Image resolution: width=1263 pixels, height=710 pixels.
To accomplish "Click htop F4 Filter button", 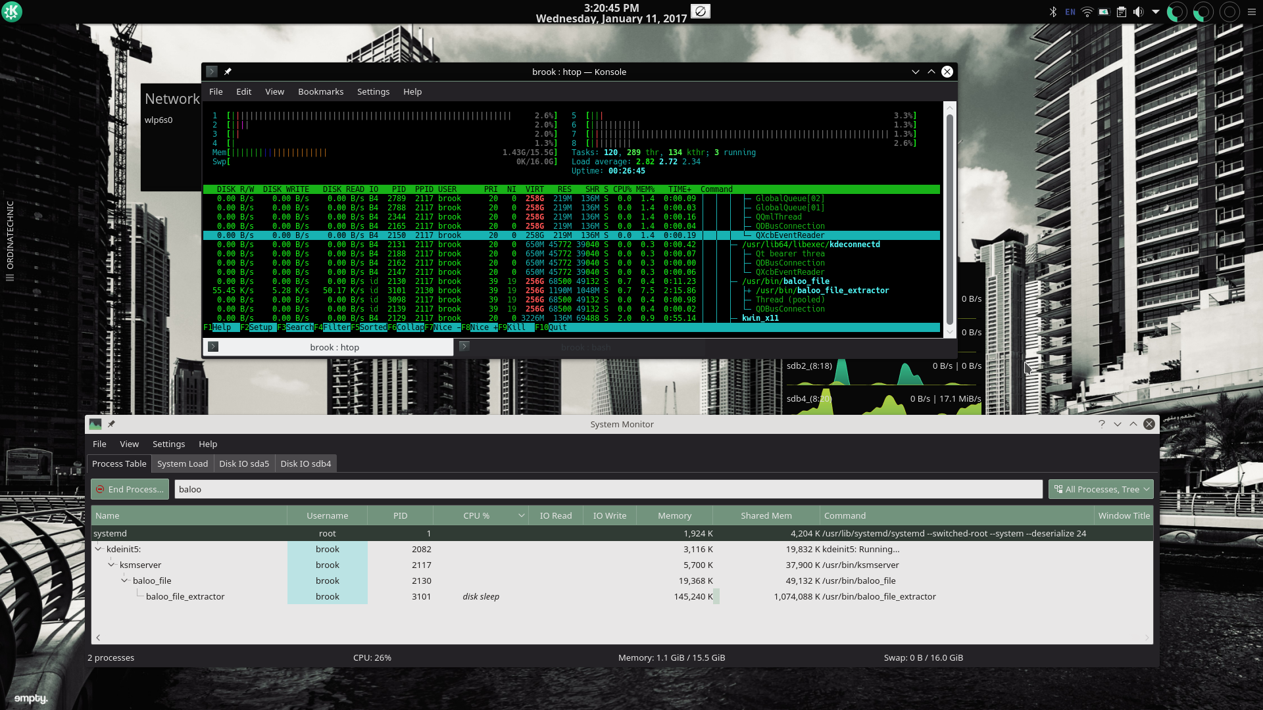I will pos(332,327).
